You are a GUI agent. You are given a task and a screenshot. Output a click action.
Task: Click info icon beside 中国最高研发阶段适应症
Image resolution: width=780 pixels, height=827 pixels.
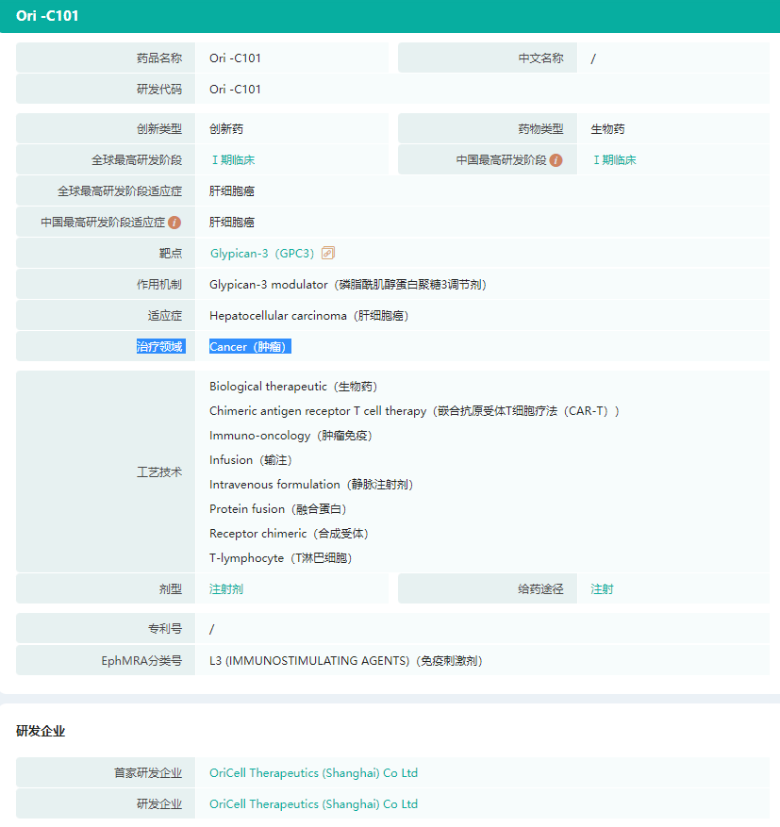pyautogui.click(x=174, y=222)
